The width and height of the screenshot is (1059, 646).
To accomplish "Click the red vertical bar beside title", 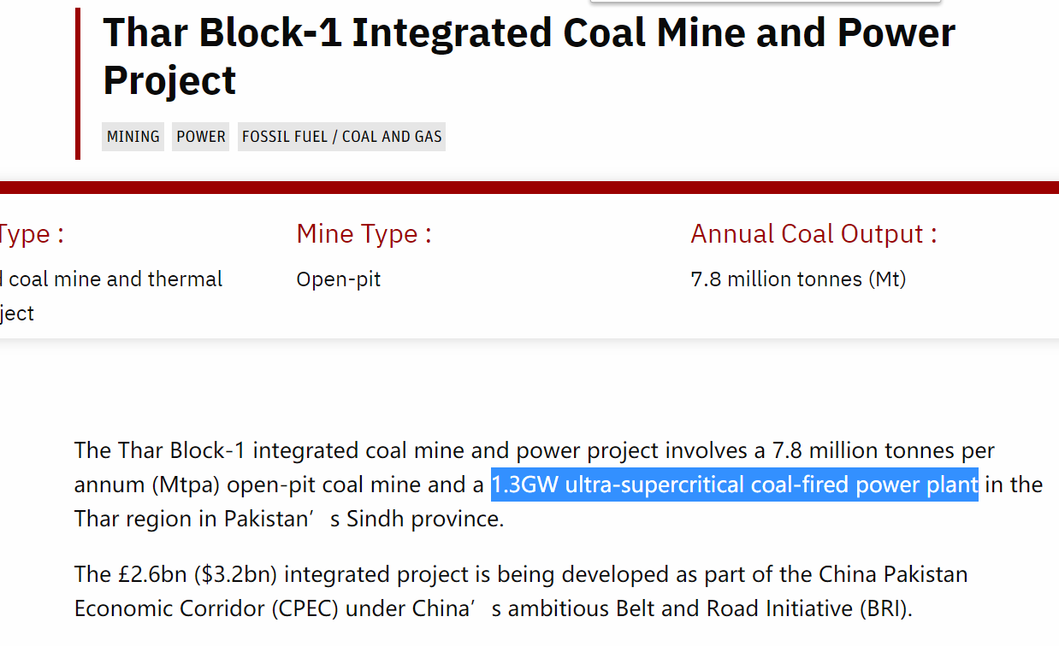I will click(x=78, y=84).
